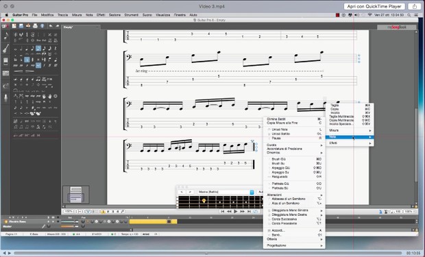Toggle Pennata Giù in context menu

click(x=294, y=184)
